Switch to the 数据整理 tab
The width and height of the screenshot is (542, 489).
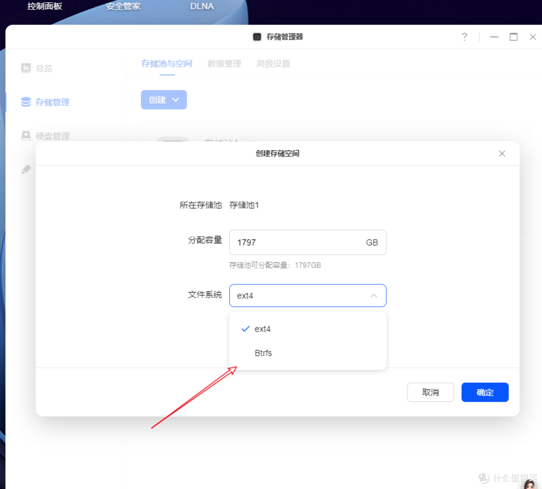224,64
